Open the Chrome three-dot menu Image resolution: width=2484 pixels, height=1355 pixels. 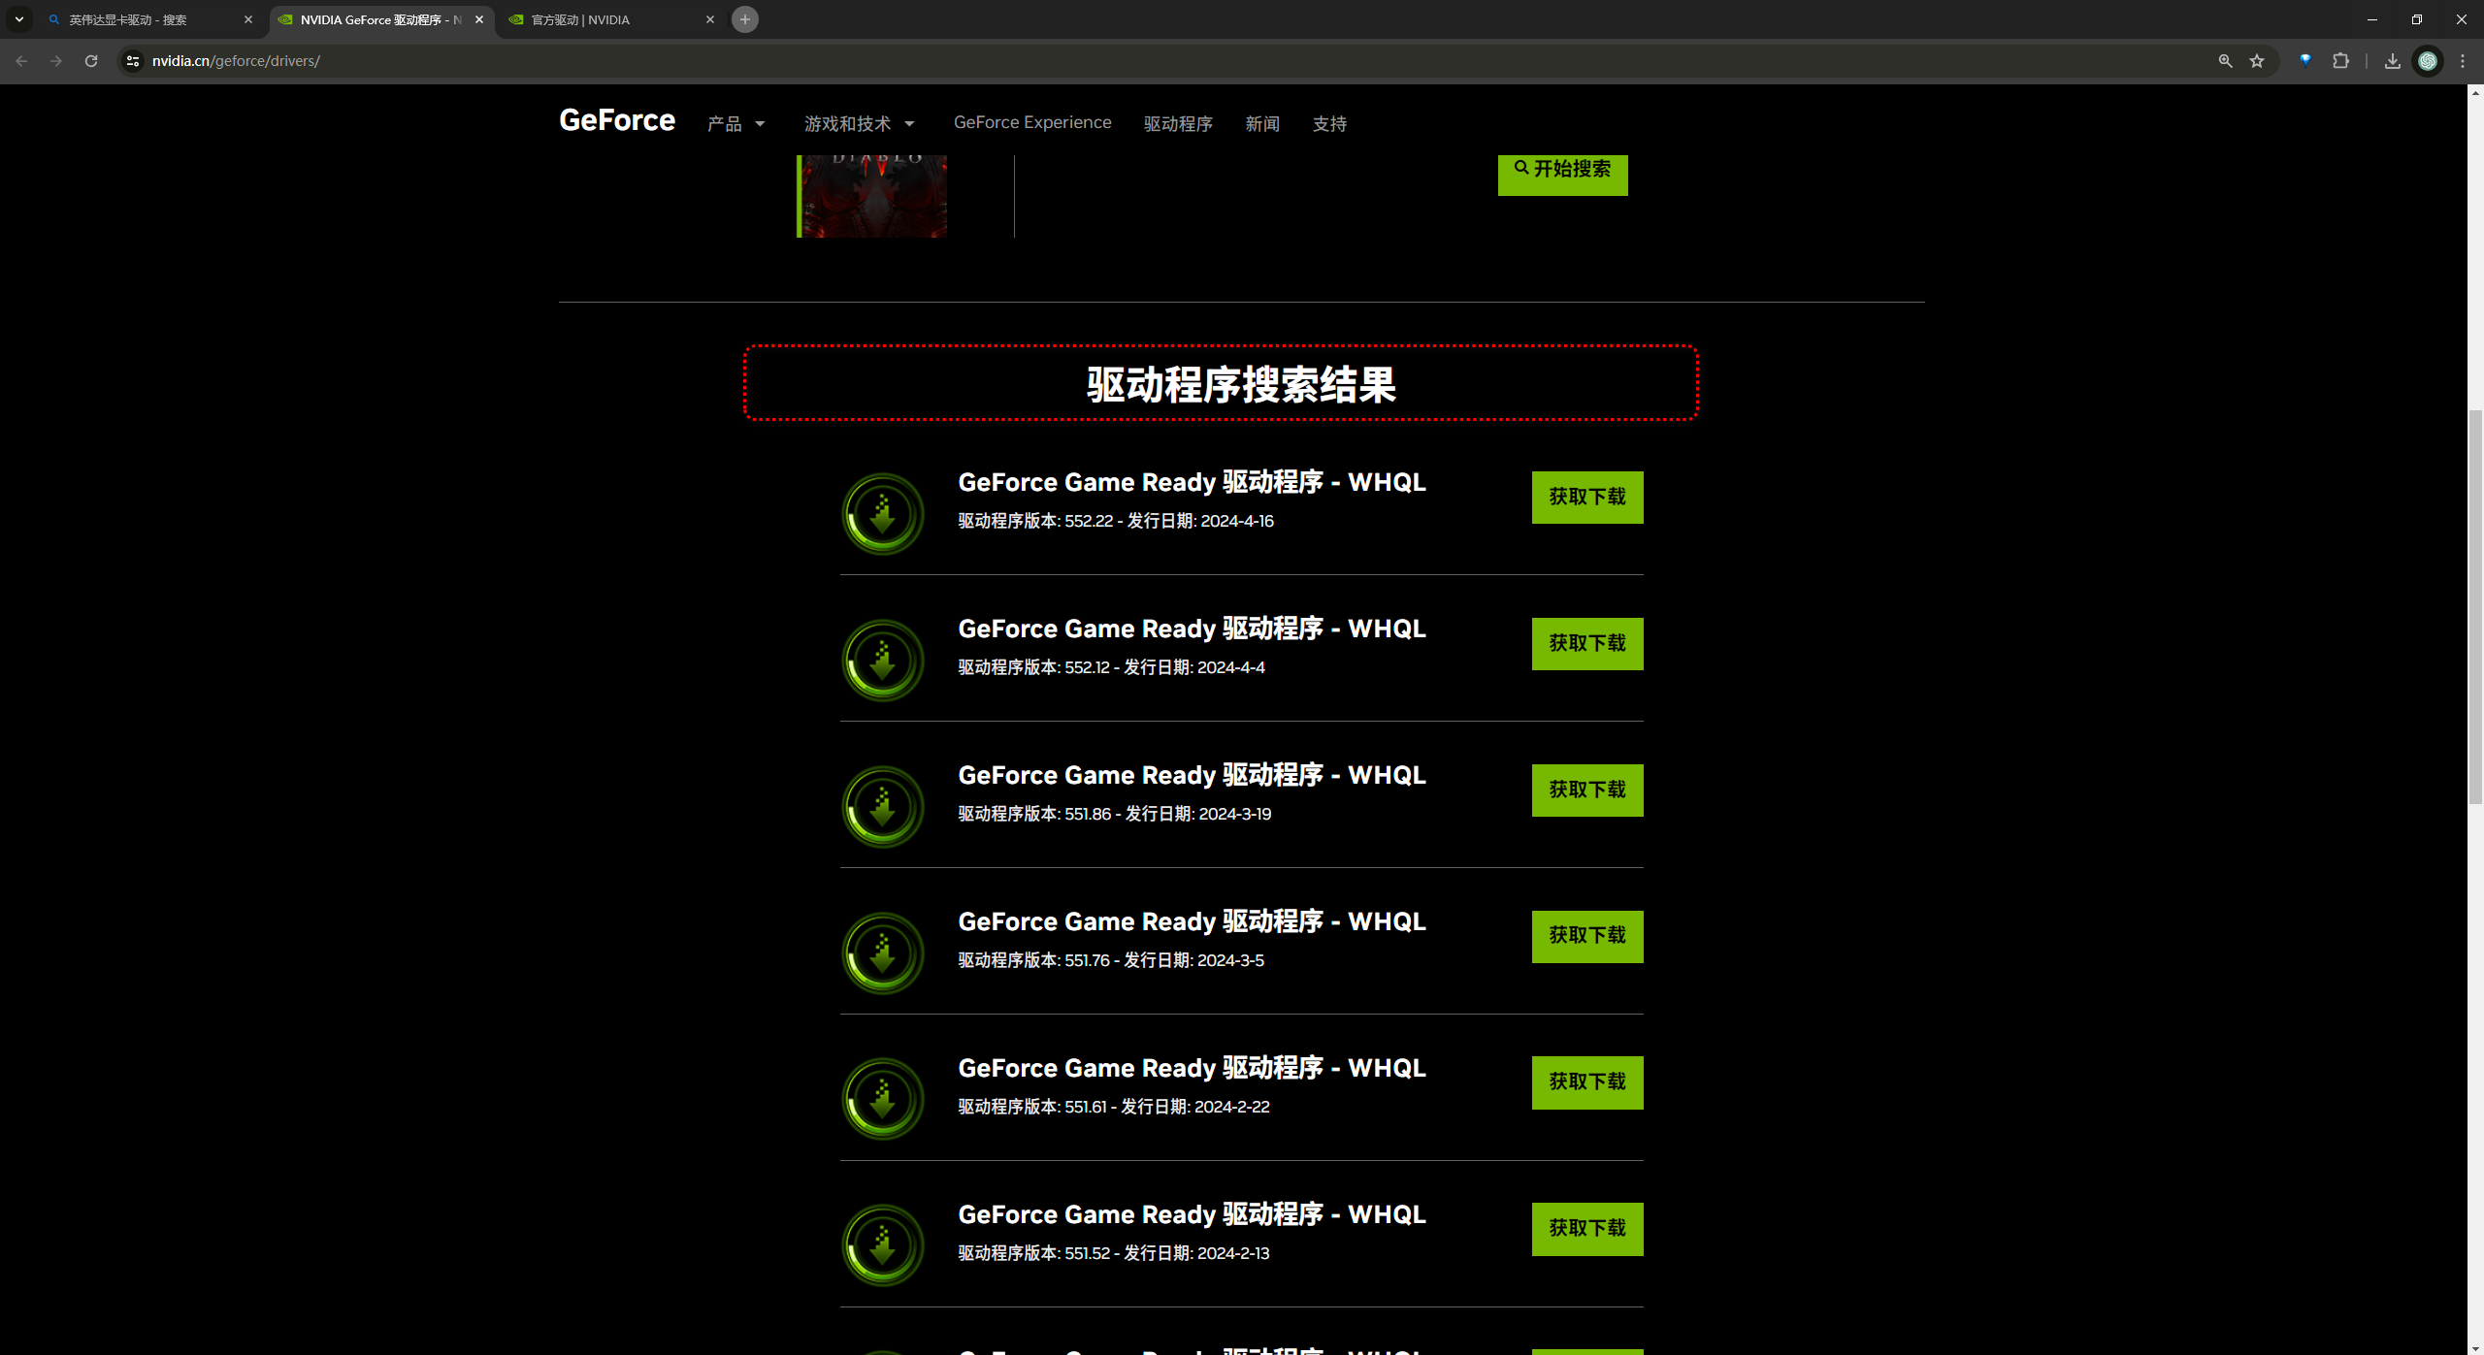pyautogui.click(x=2463, y=61)
